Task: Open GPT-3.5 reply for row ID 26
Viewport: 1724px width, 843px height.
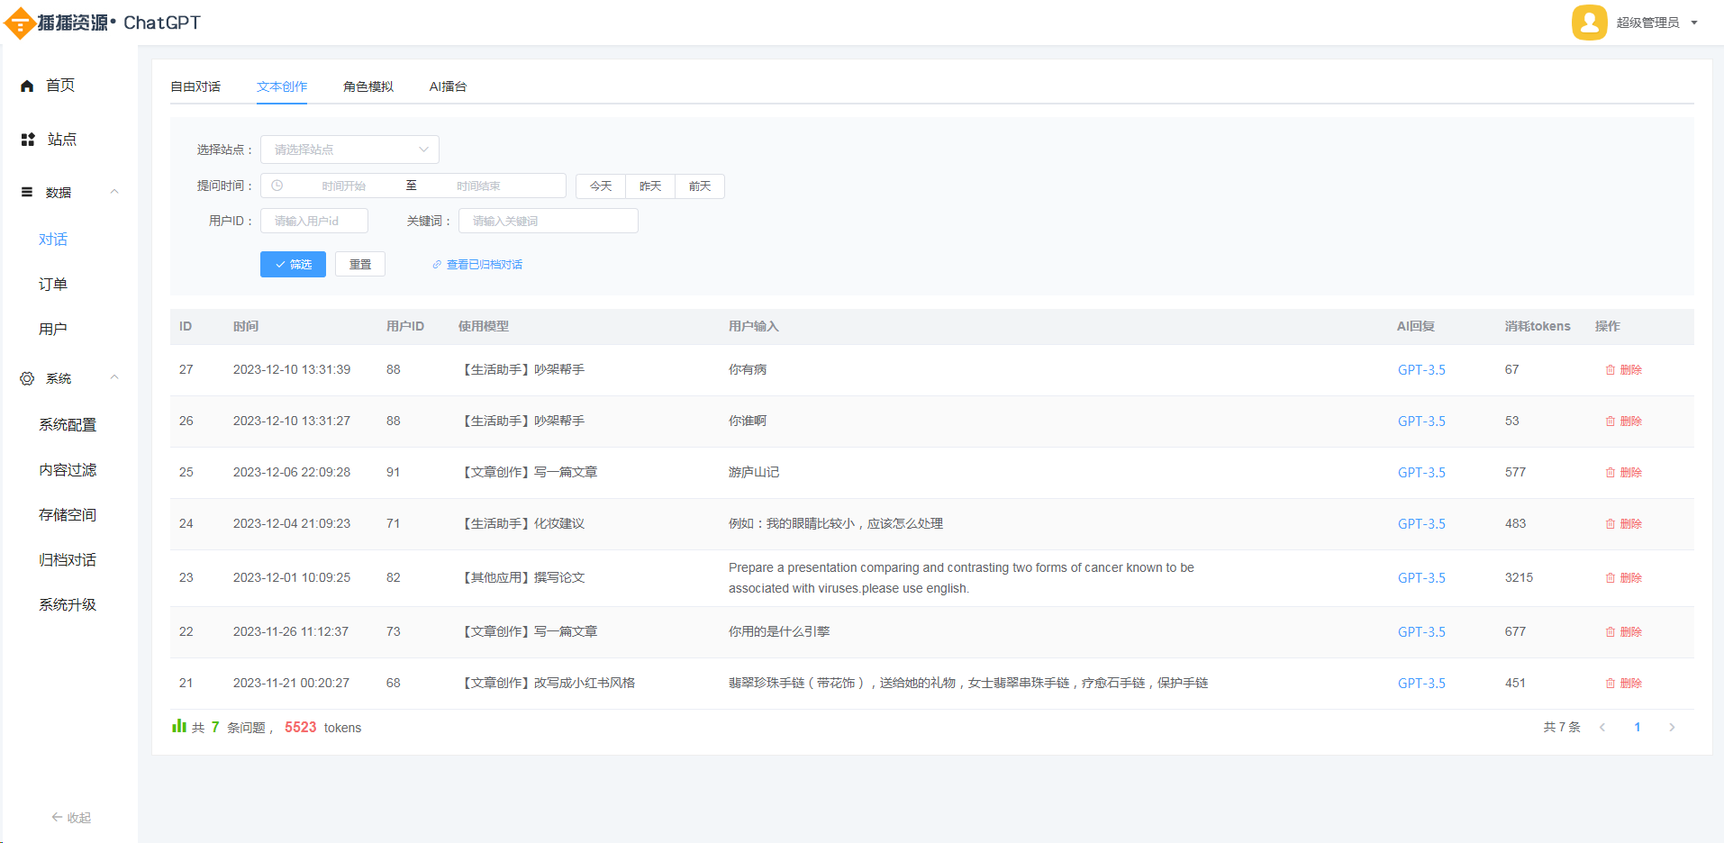Action: coord(1421,421)
